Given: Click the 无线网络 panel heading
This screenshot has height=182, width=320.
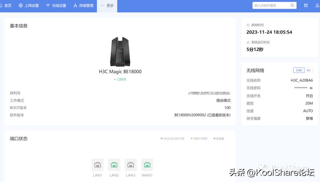Looking at the screenshot, I should pos(255,70).
